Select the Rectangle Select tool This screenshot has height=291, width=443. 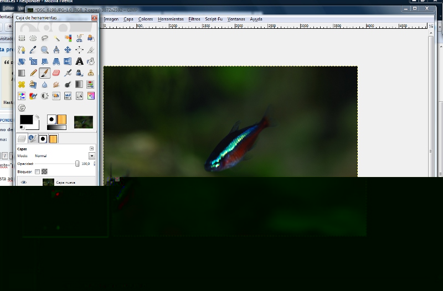(x=22, y=38)
